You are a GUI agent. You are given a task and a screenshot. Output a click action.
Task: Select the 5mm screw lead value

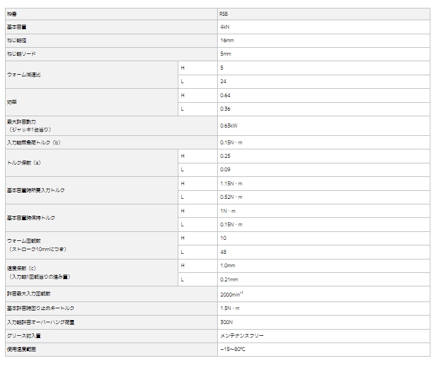pos(225,54)
